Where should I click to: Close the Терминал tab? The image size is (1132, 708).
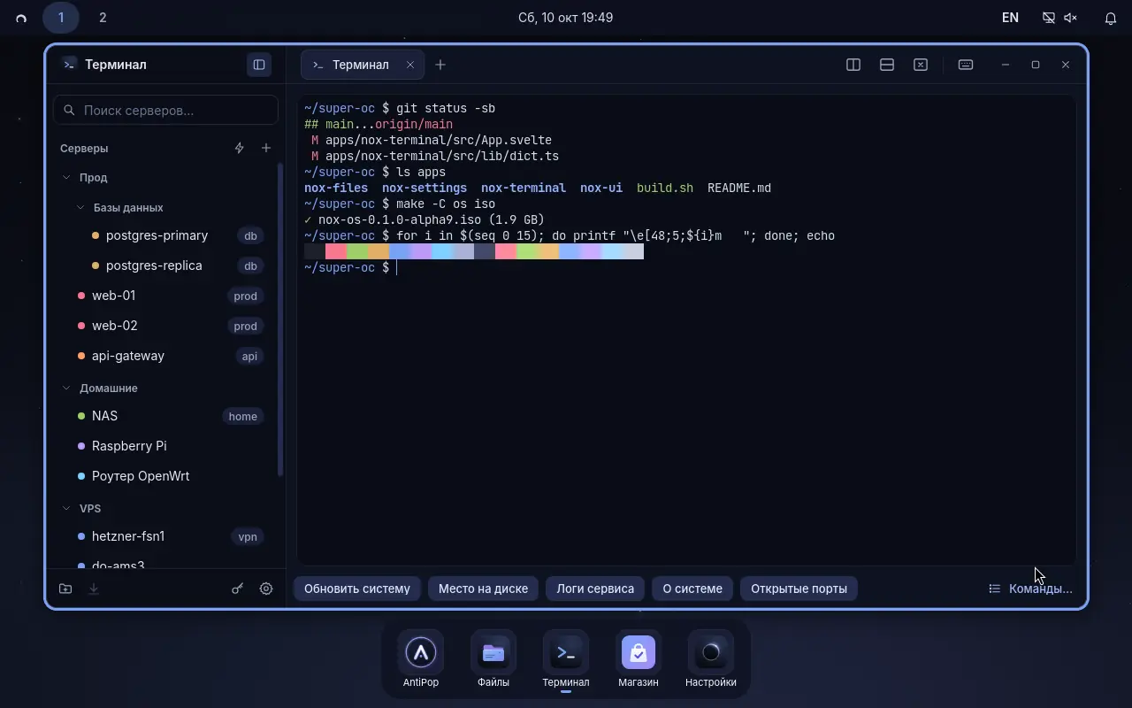(410, 65)
